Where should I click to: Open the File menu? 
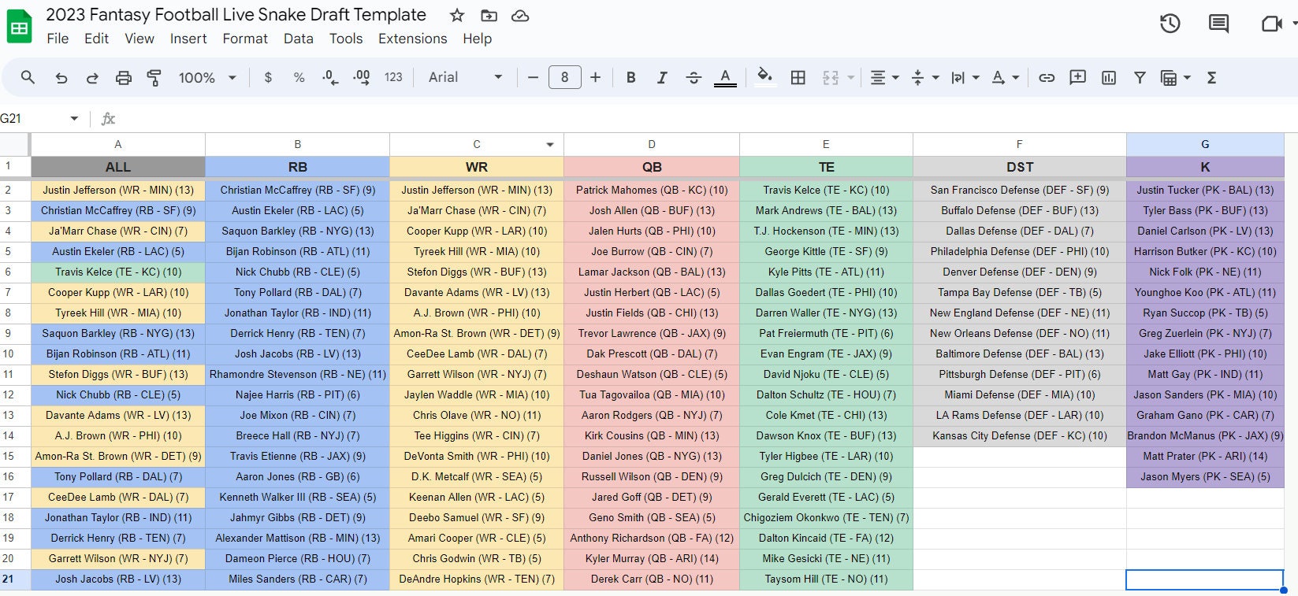click(58, 39)
